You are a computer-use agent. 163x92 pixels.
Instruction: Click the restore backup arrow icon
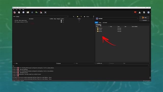(x=81, y=16)
